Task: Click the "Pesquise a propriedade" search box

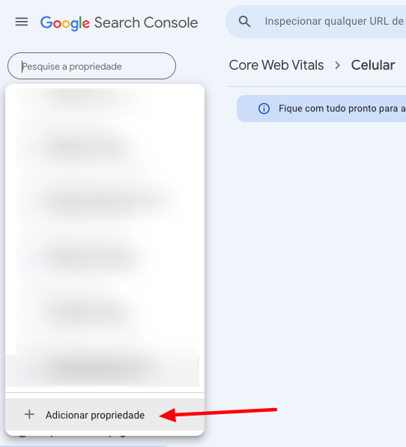Action: [92, 66]
